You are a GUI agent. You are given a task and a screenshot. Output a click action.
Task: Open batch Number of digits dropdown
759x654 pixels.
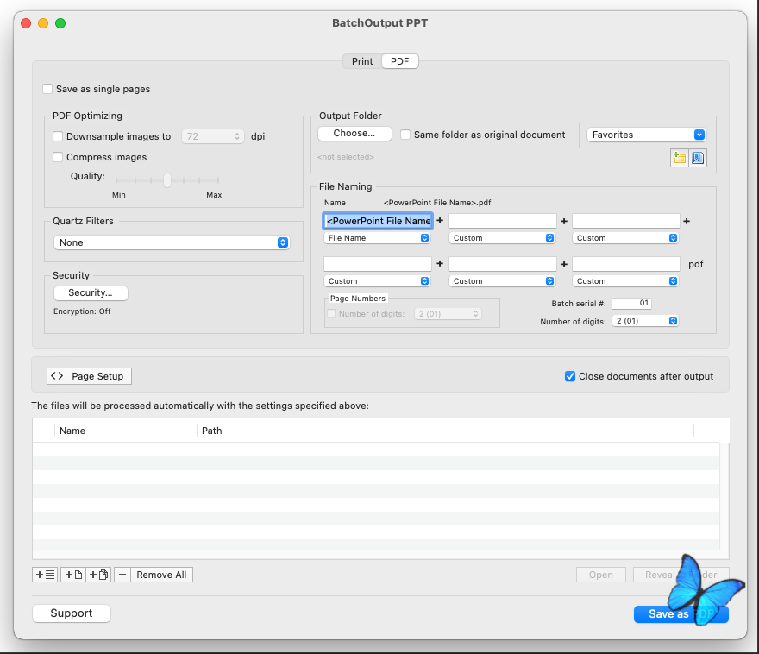pyautogui.click(x=645, y=321)
